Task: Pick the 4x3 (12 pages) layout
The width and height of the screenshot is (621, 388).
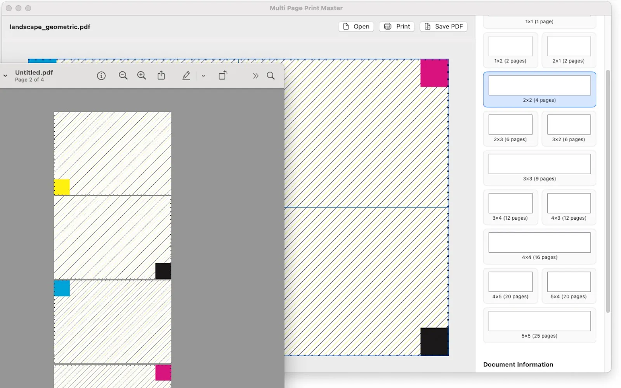Action: click(x=569, y=207)
